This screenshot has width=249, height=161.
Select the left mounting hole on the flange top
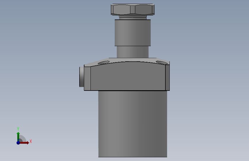tap(104, 63)
